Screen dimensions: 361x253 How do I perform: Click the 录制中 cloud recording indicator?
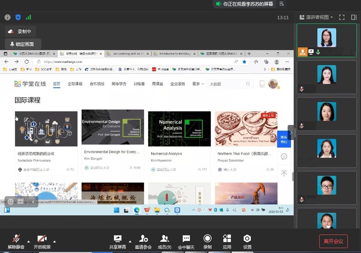(x=20, y=32)
